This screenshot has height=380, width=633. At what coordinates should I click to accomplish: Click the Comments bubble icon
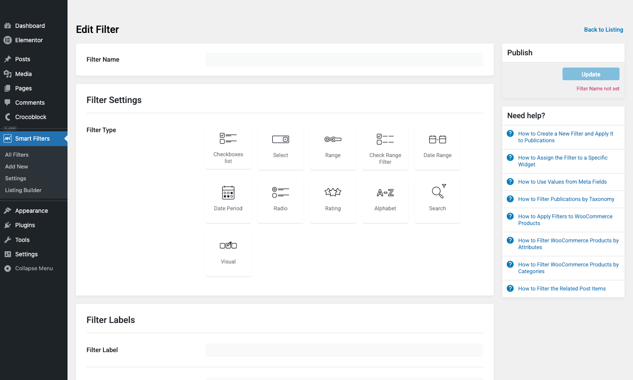point(8,103)
